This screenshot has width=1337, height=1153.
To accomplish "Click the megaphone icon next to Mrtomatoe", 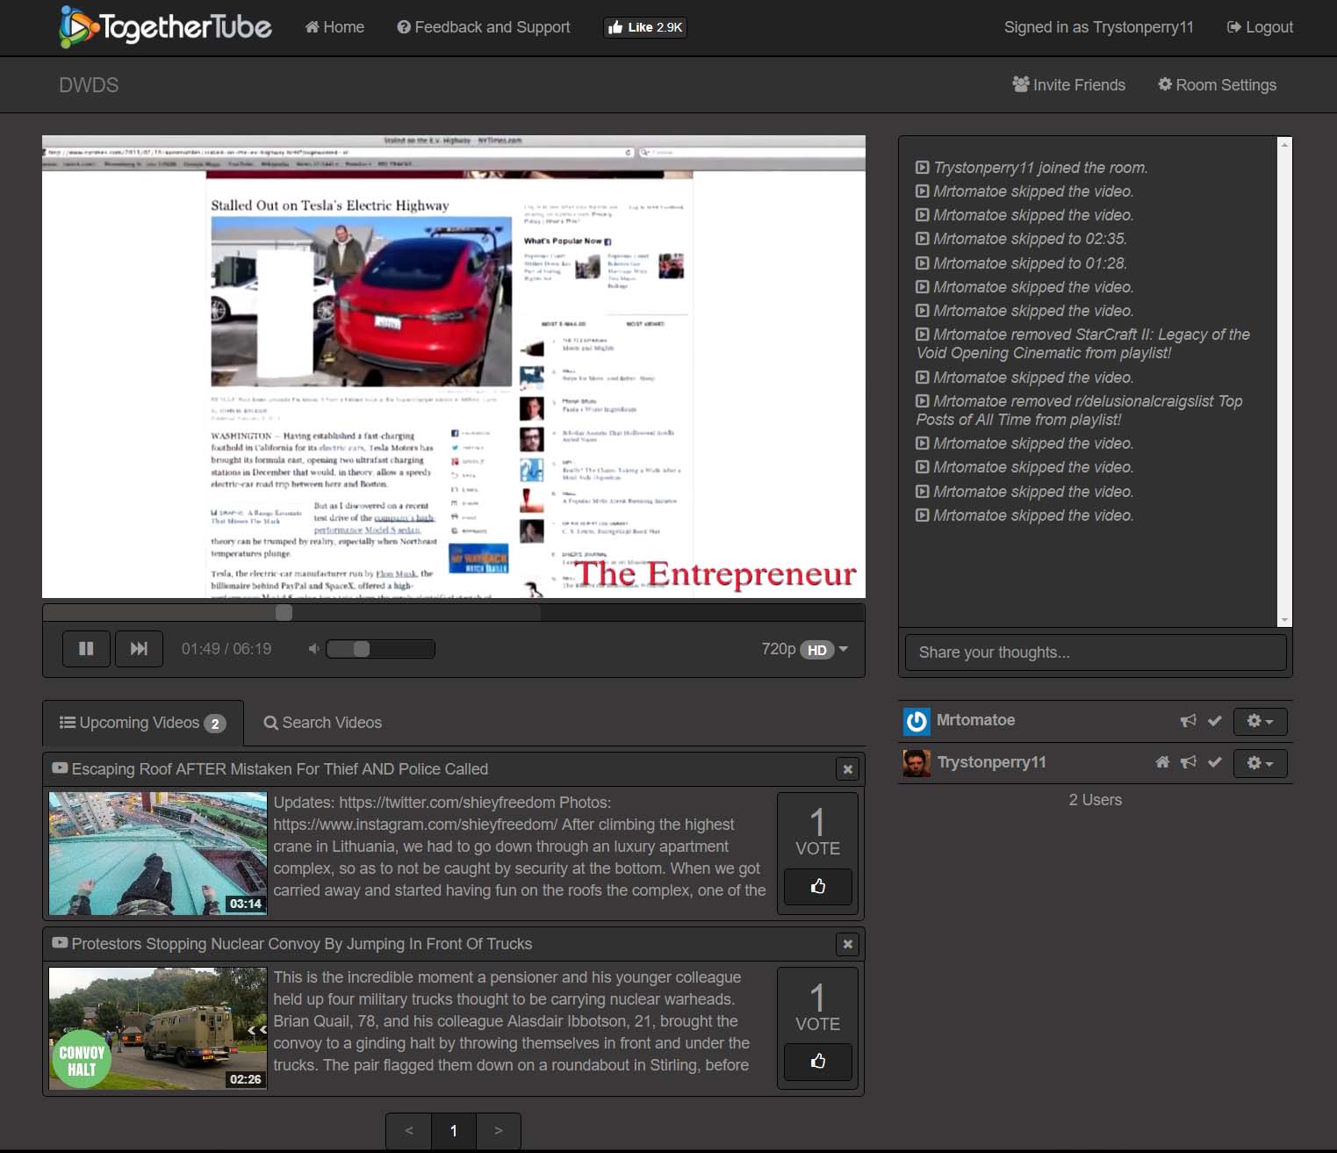I will click(1188, 720).
